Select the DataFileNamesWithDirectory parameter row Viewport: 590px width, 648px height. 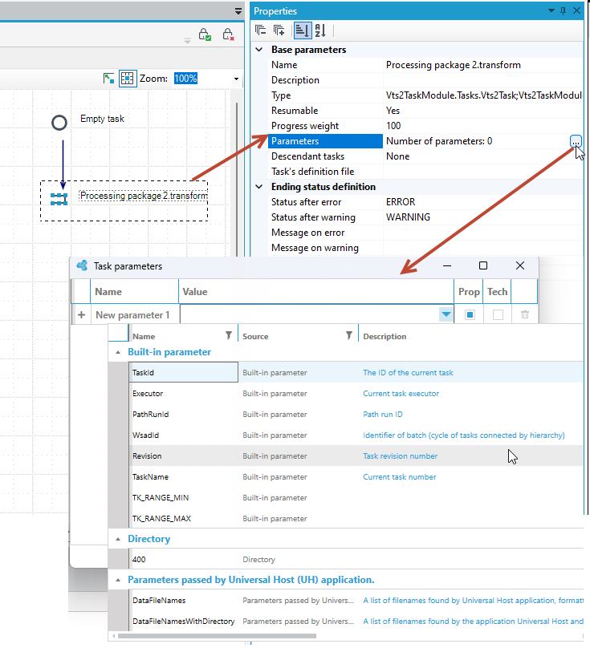pyautogui.click(x=356, y=622)
